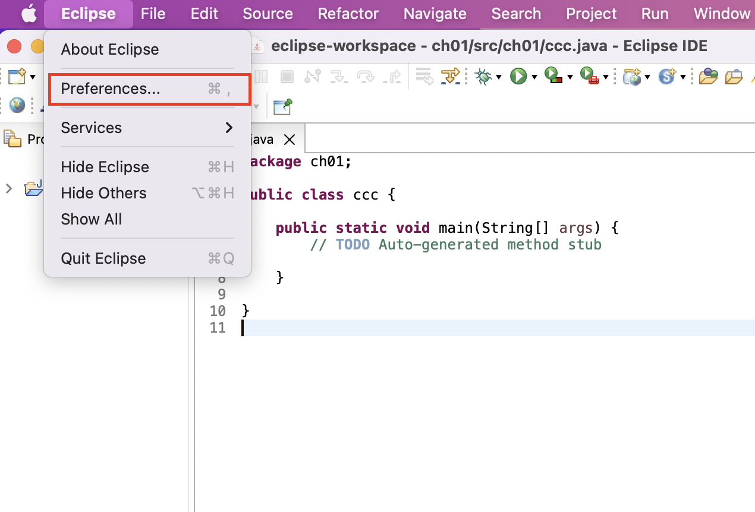Click the green Run button
The image size is (755, 512).
pos(519,77)
